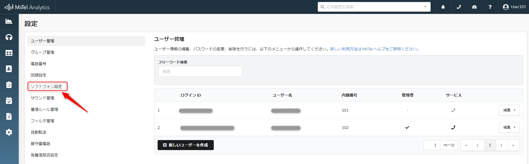Open the User101 account menu
This screenshot has height=164, width=529.
[514, 7]
